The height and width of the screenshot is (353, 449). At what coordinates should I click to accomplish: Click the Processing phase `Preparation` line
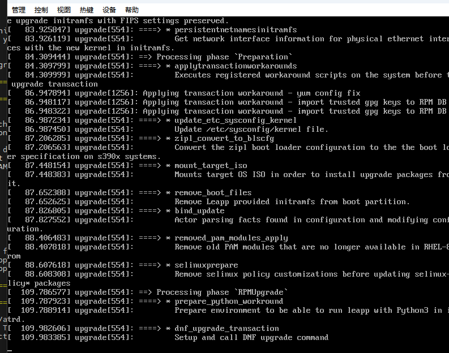coord(149,57)
